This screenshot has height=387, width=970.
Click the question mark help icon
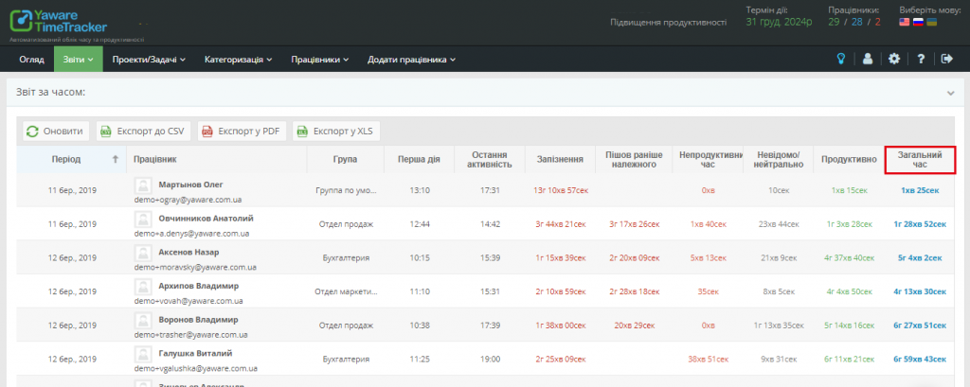click(921, 59)
